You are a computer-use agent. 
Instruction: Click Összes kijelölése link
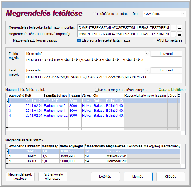[172, 90]
